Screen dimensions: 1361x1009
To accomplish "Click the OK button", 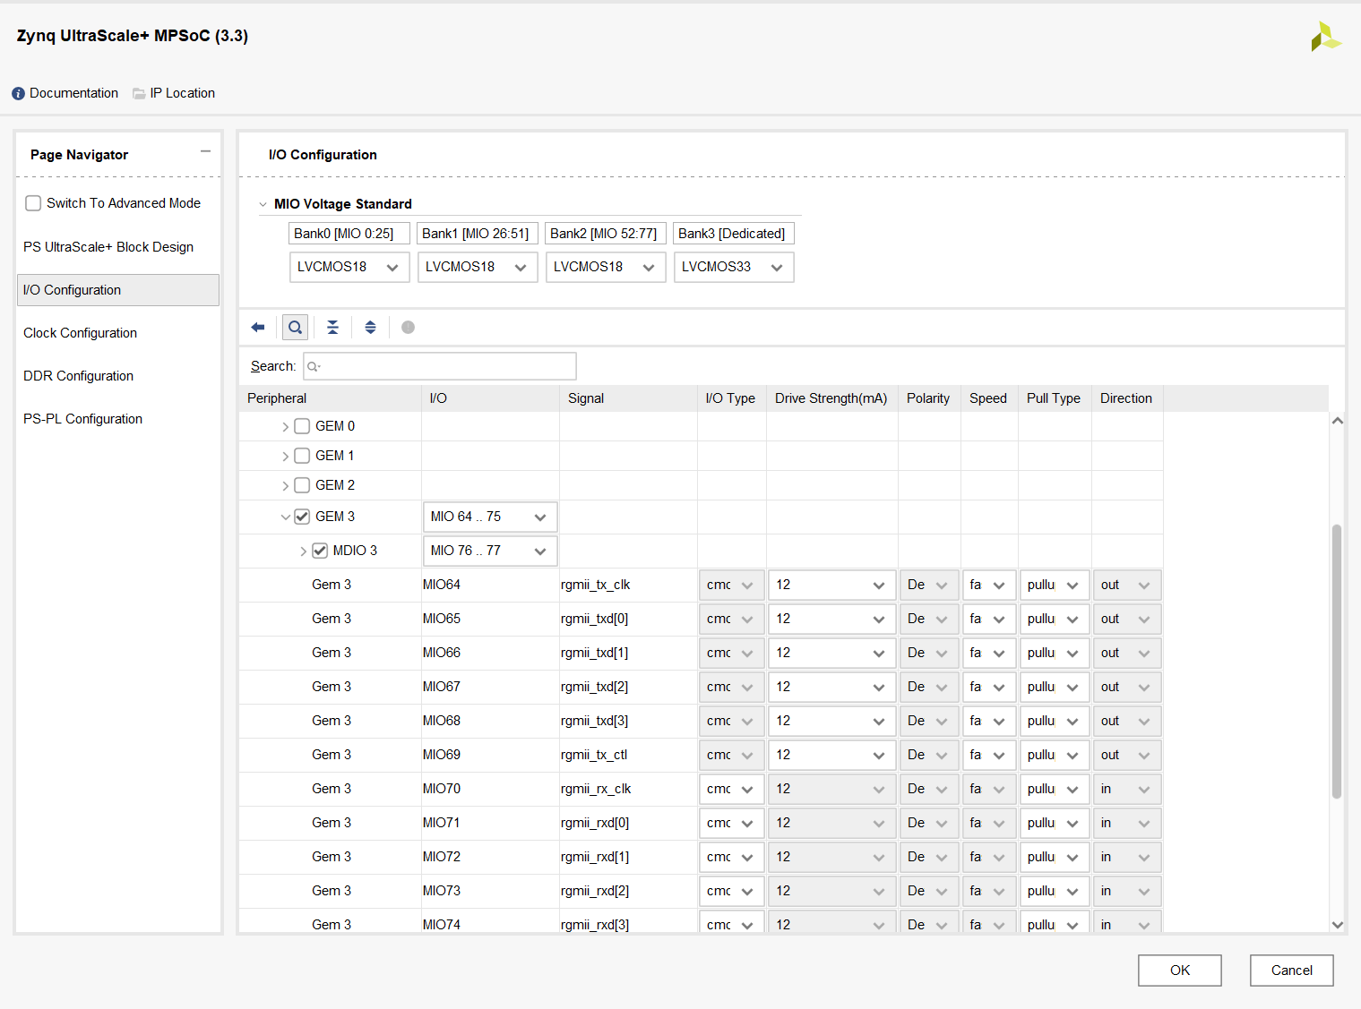I will [1180, 971].
